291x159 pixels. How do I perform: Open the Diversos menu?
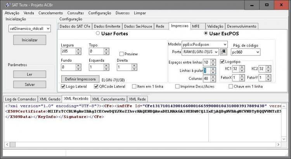click(x=123, y=13)
